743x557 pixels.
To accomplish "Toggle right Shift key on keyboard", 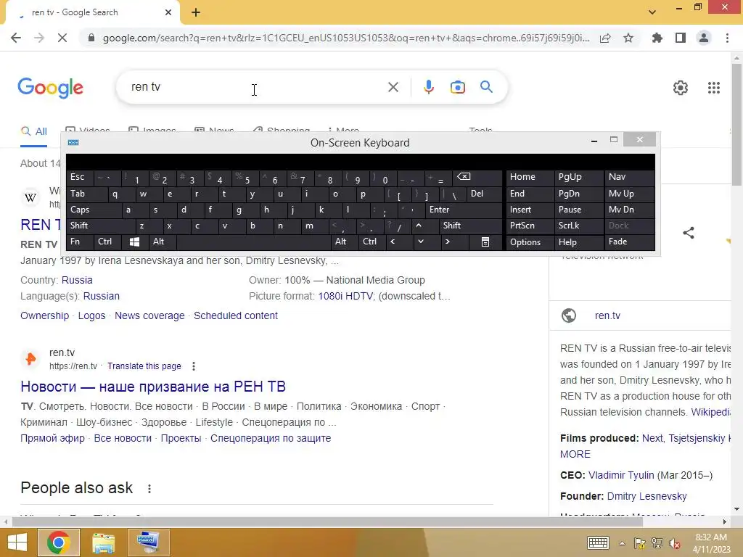I will [x=470, y=226].
